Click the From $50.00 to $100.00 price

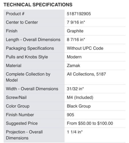(90, 123)
